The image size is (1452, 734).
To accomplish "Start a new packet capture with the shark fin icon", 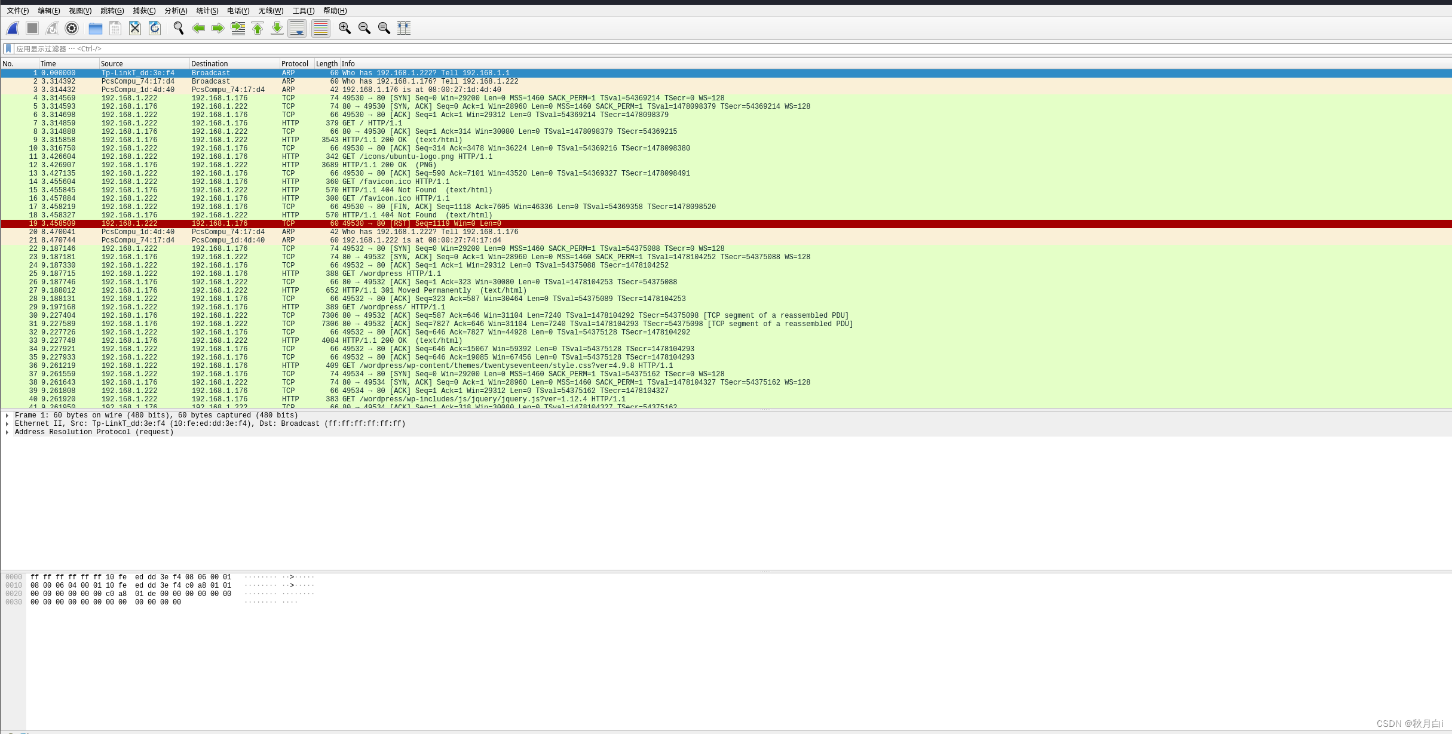I will (x=12, y=28).
